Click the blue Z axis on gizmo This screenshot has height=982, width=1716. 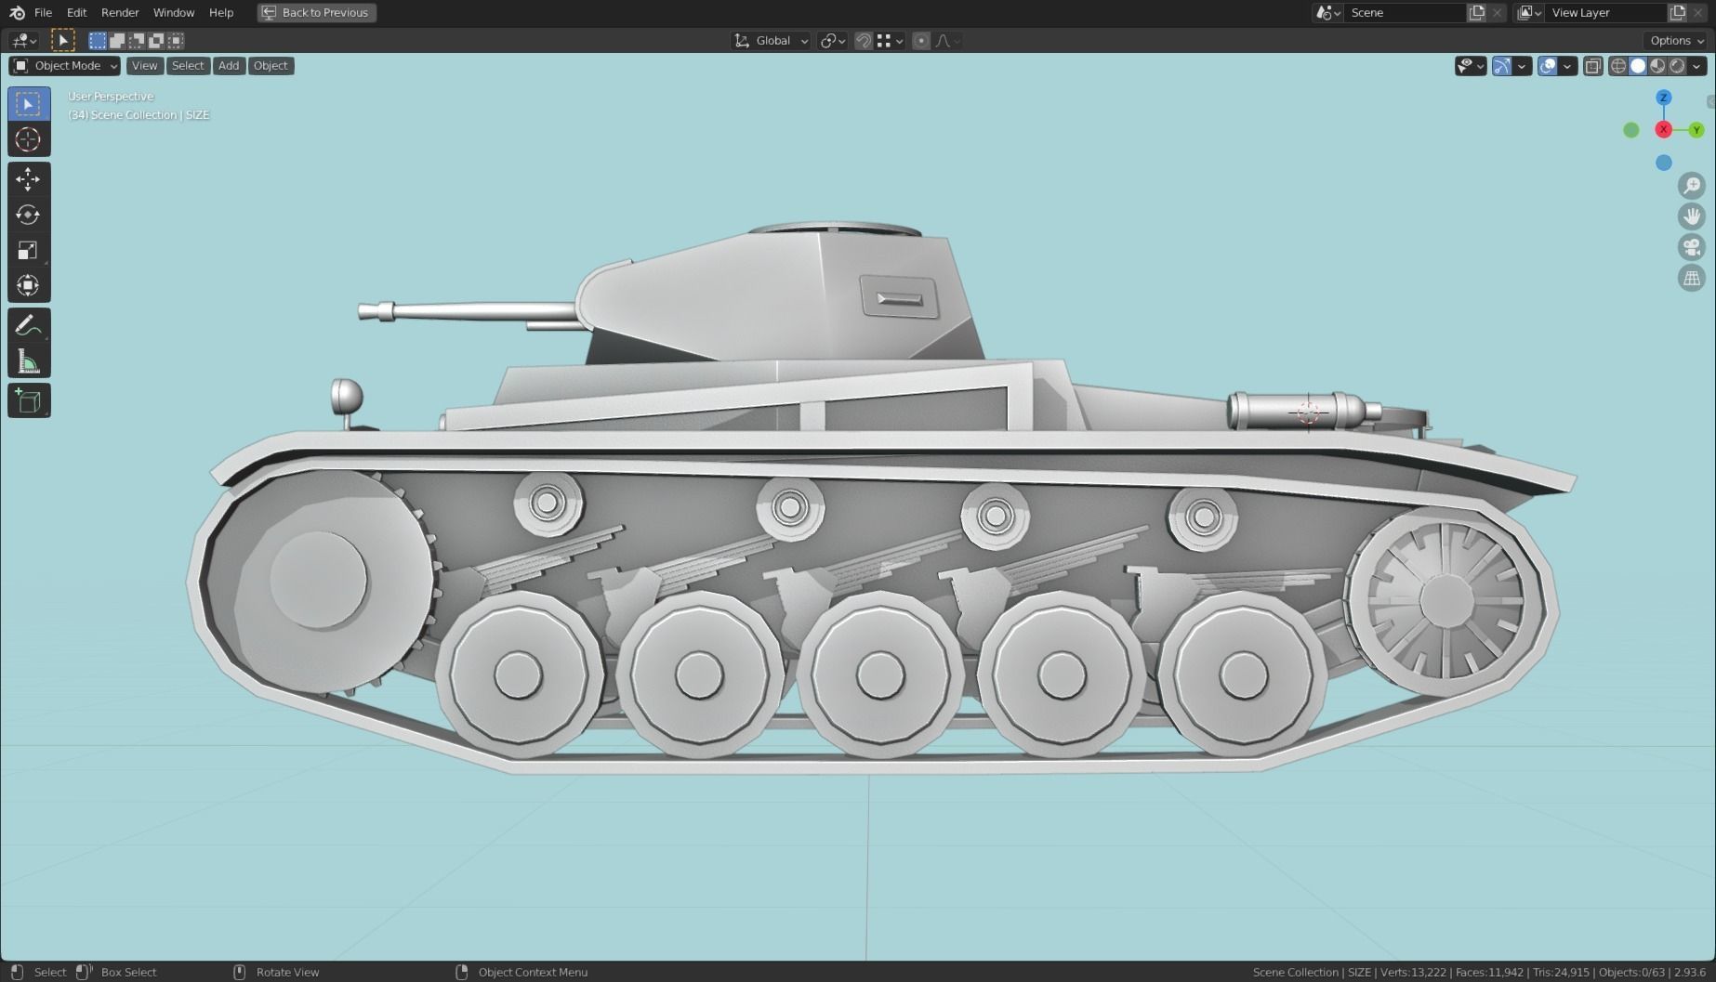pyautogui.click(x=1664, y=98)
